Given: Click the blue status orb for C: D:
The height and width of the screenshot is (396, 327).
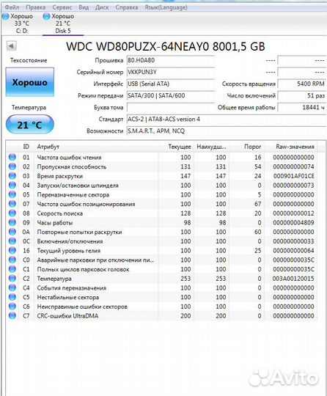Looking at the screenshot, I should (x=5, y=17).
